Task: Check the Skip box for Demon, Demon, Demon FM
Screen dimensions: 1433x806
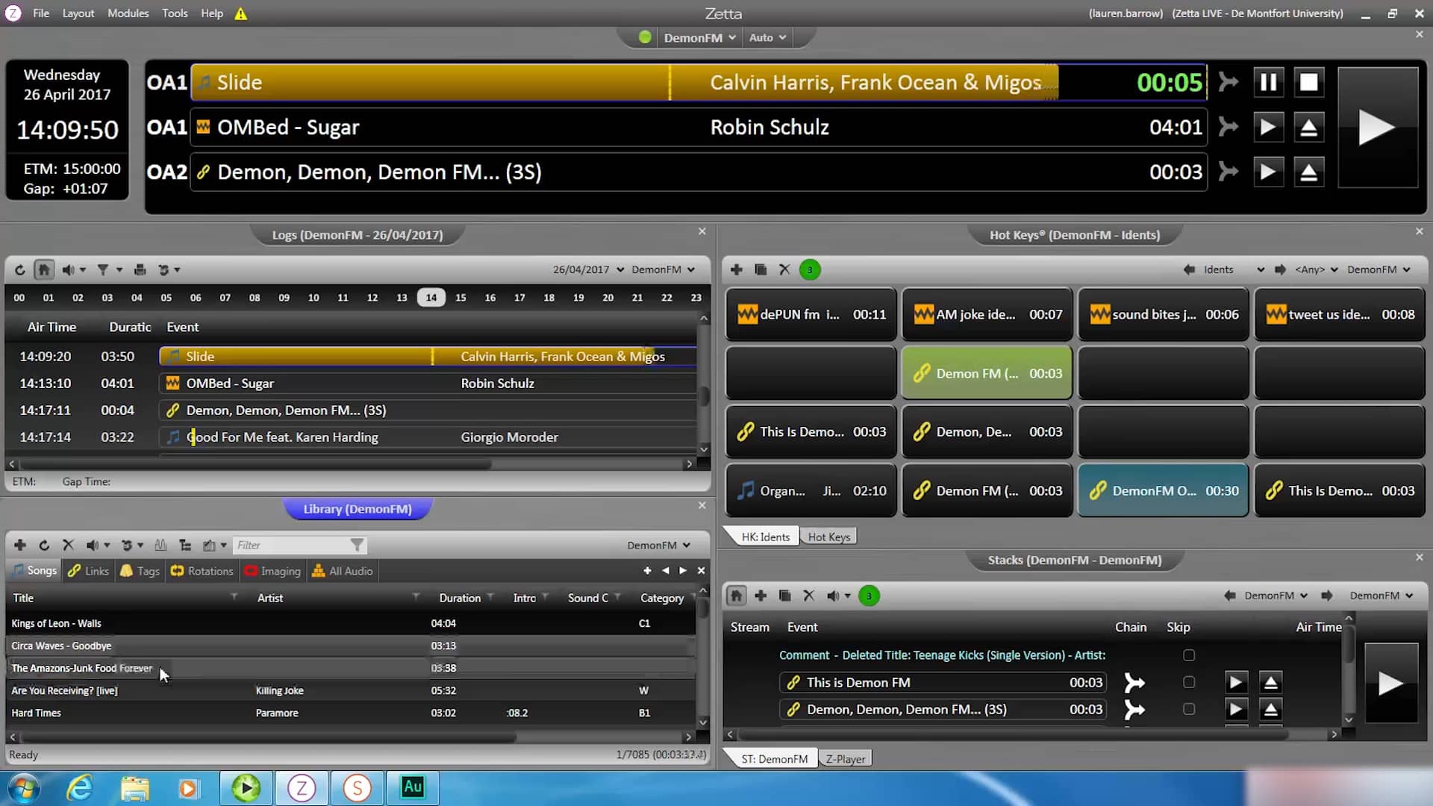Action: coord(1189,709)
